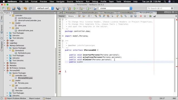Run the project with green play icon
Viewport: 178px width, 100px height.
tap(75, 8)
